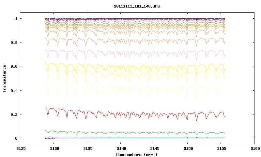Click the Transmittance y-axis label

4,78
